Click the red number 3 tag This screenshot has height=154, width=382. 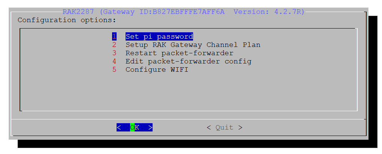(x=114, y=53)
